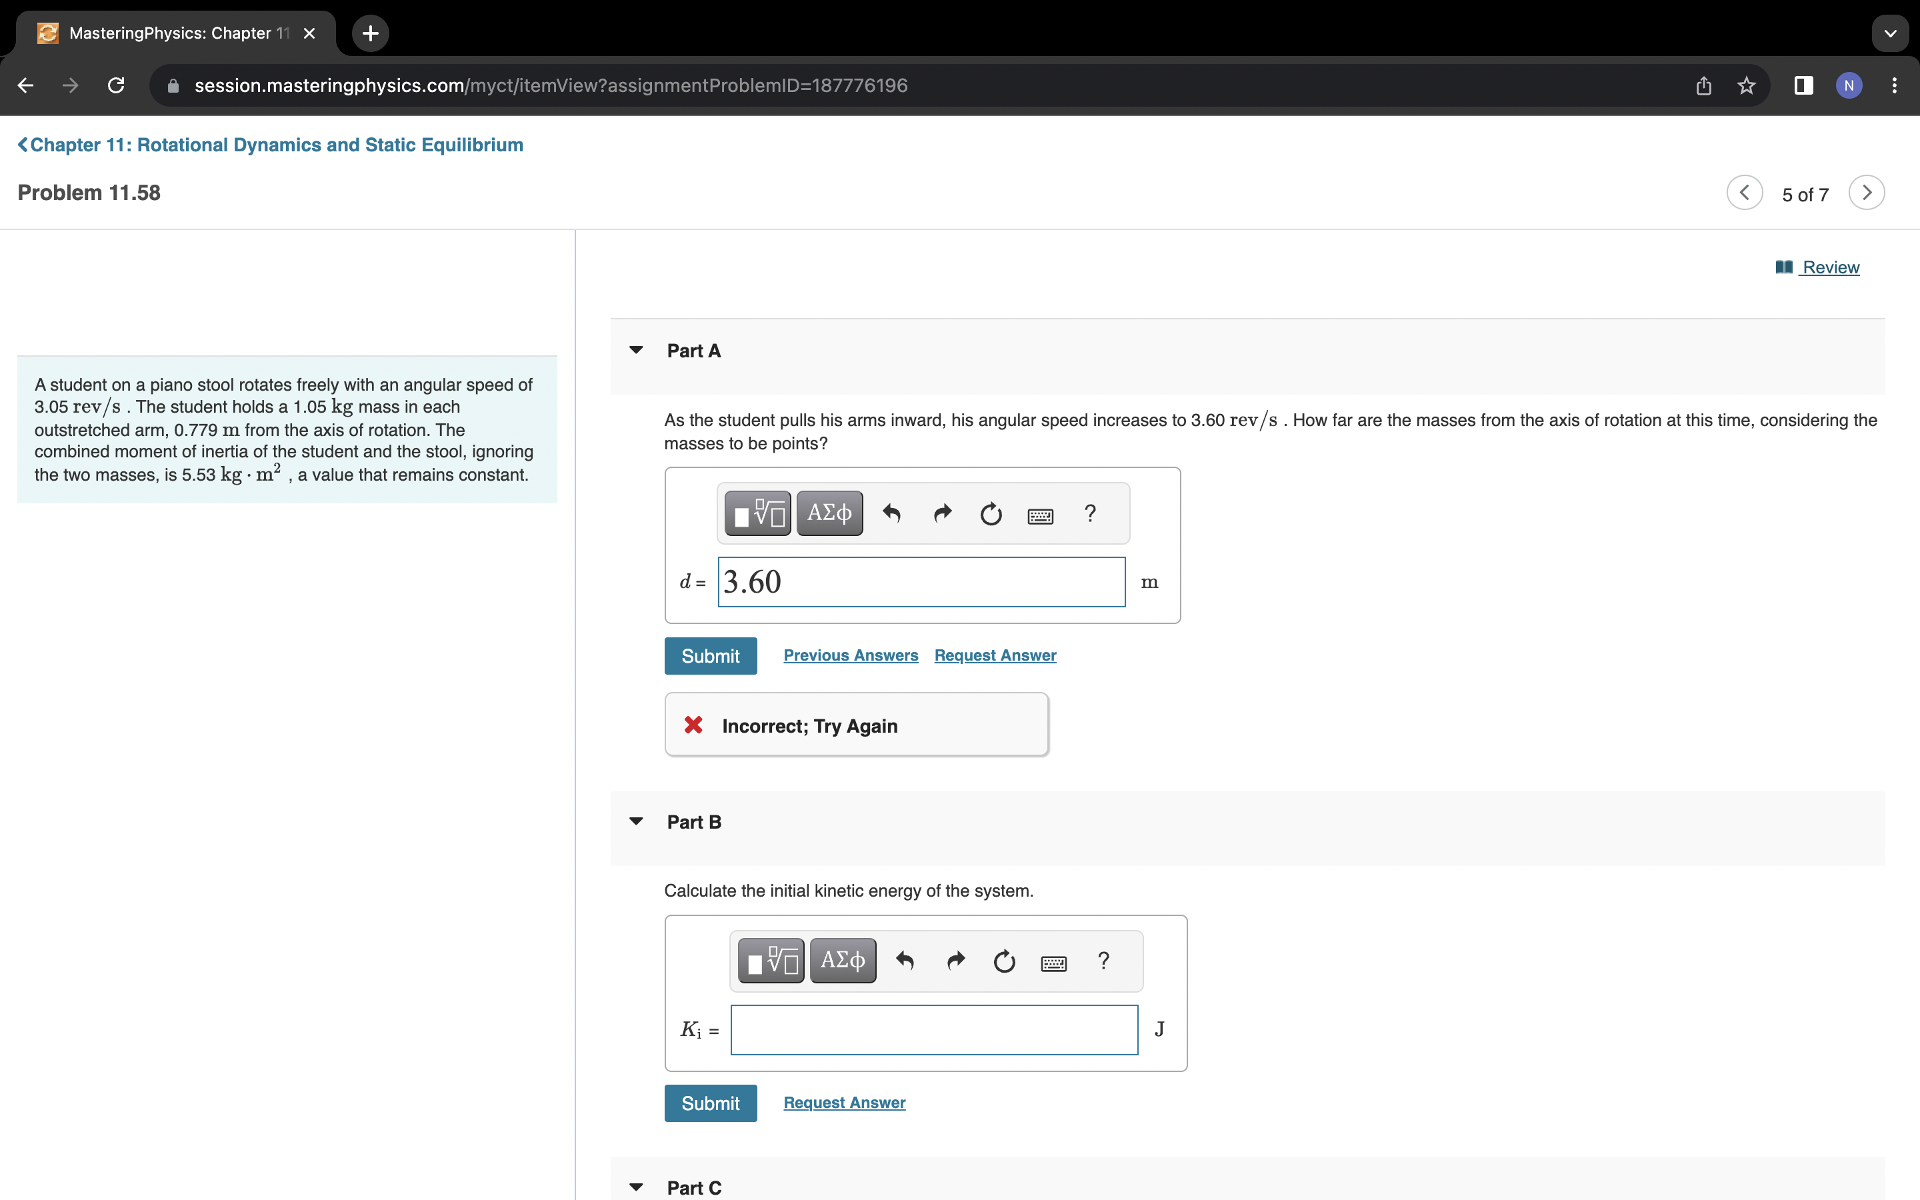Return to Chapter 11 assignment page
Image resolution: width=1920 pixels, height=1200 pixels.
[271, 145]
